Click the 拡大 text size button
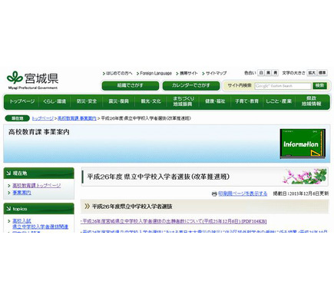 pyautogui.click(x=312, y=73)
